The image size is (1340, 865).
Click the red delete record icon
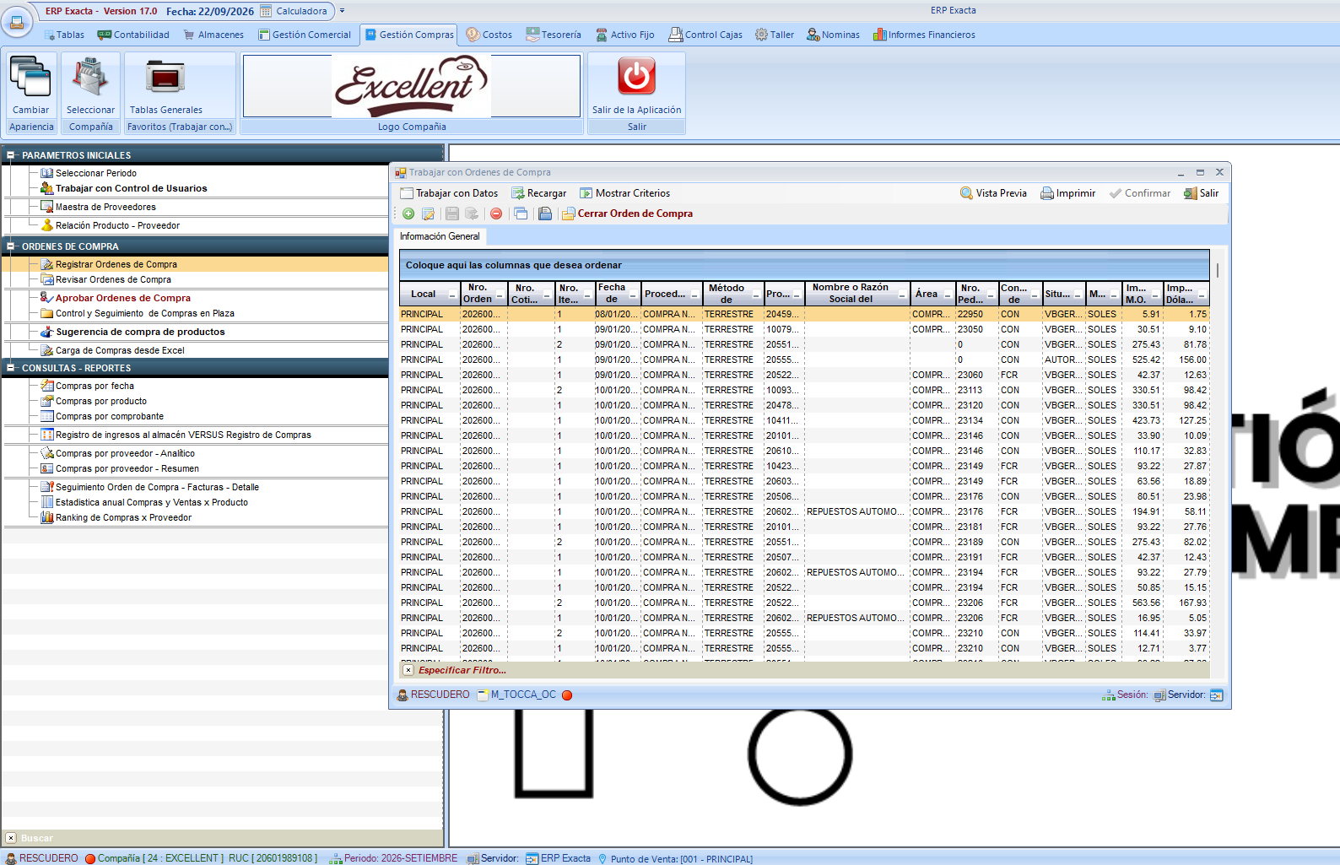496,214
